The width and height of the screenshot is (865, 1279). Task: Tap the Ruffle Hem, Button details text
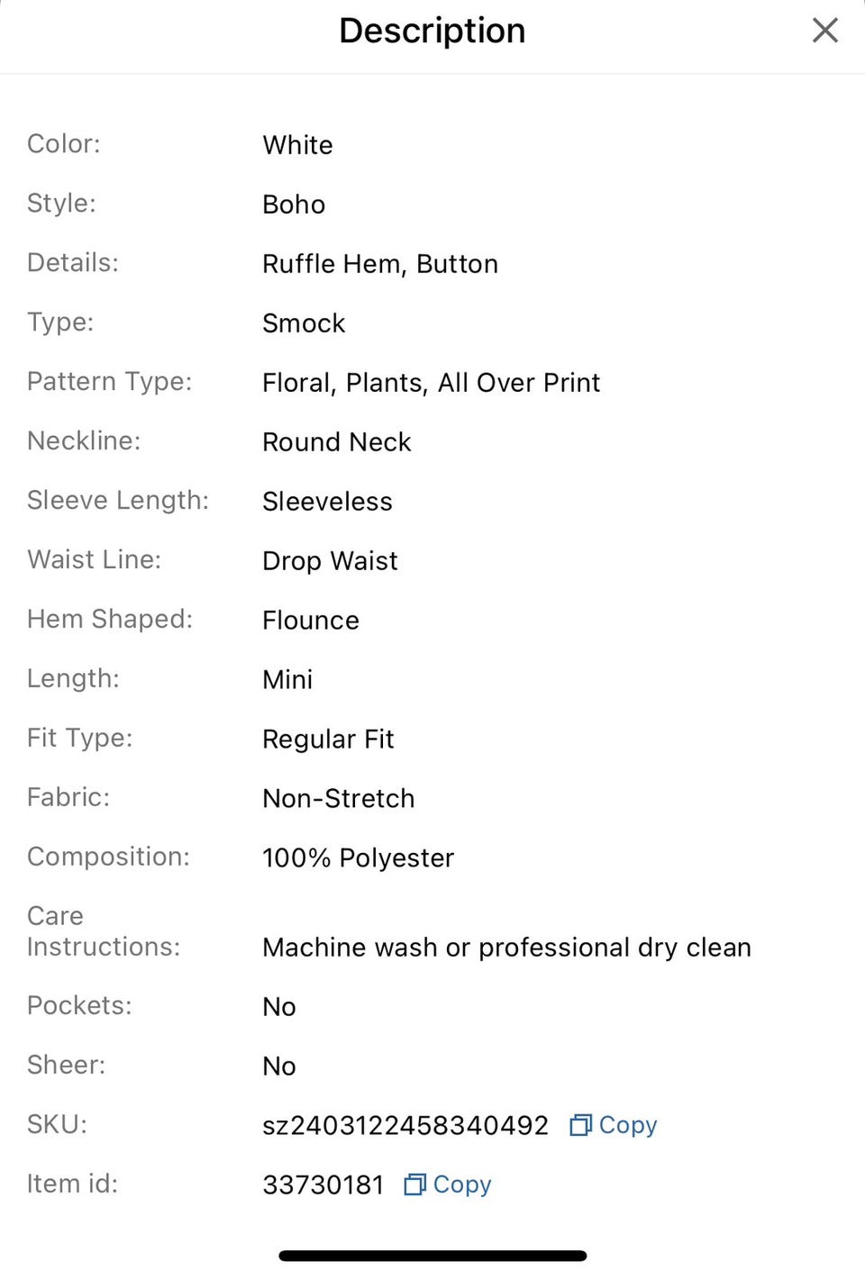click(379, 264)
